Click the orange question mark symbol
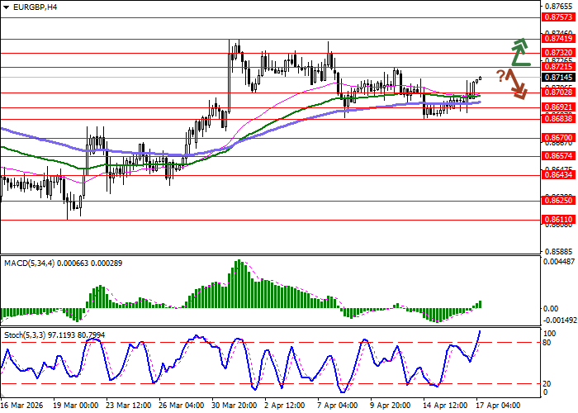 pyautogui.click(x=500, y=76)
